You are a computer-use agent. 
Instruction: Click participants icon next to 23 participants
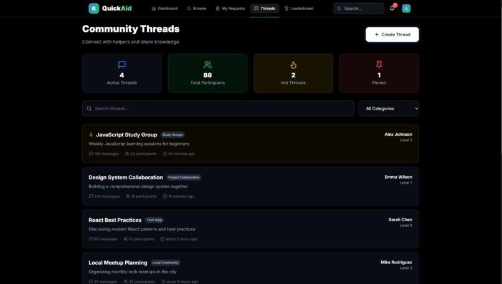click(127, 154)
